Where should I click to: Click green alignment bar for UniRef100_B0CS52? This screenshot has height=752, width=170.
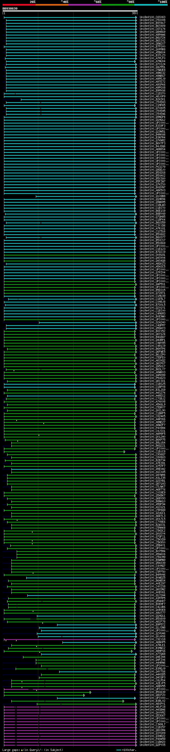[70, 331]
